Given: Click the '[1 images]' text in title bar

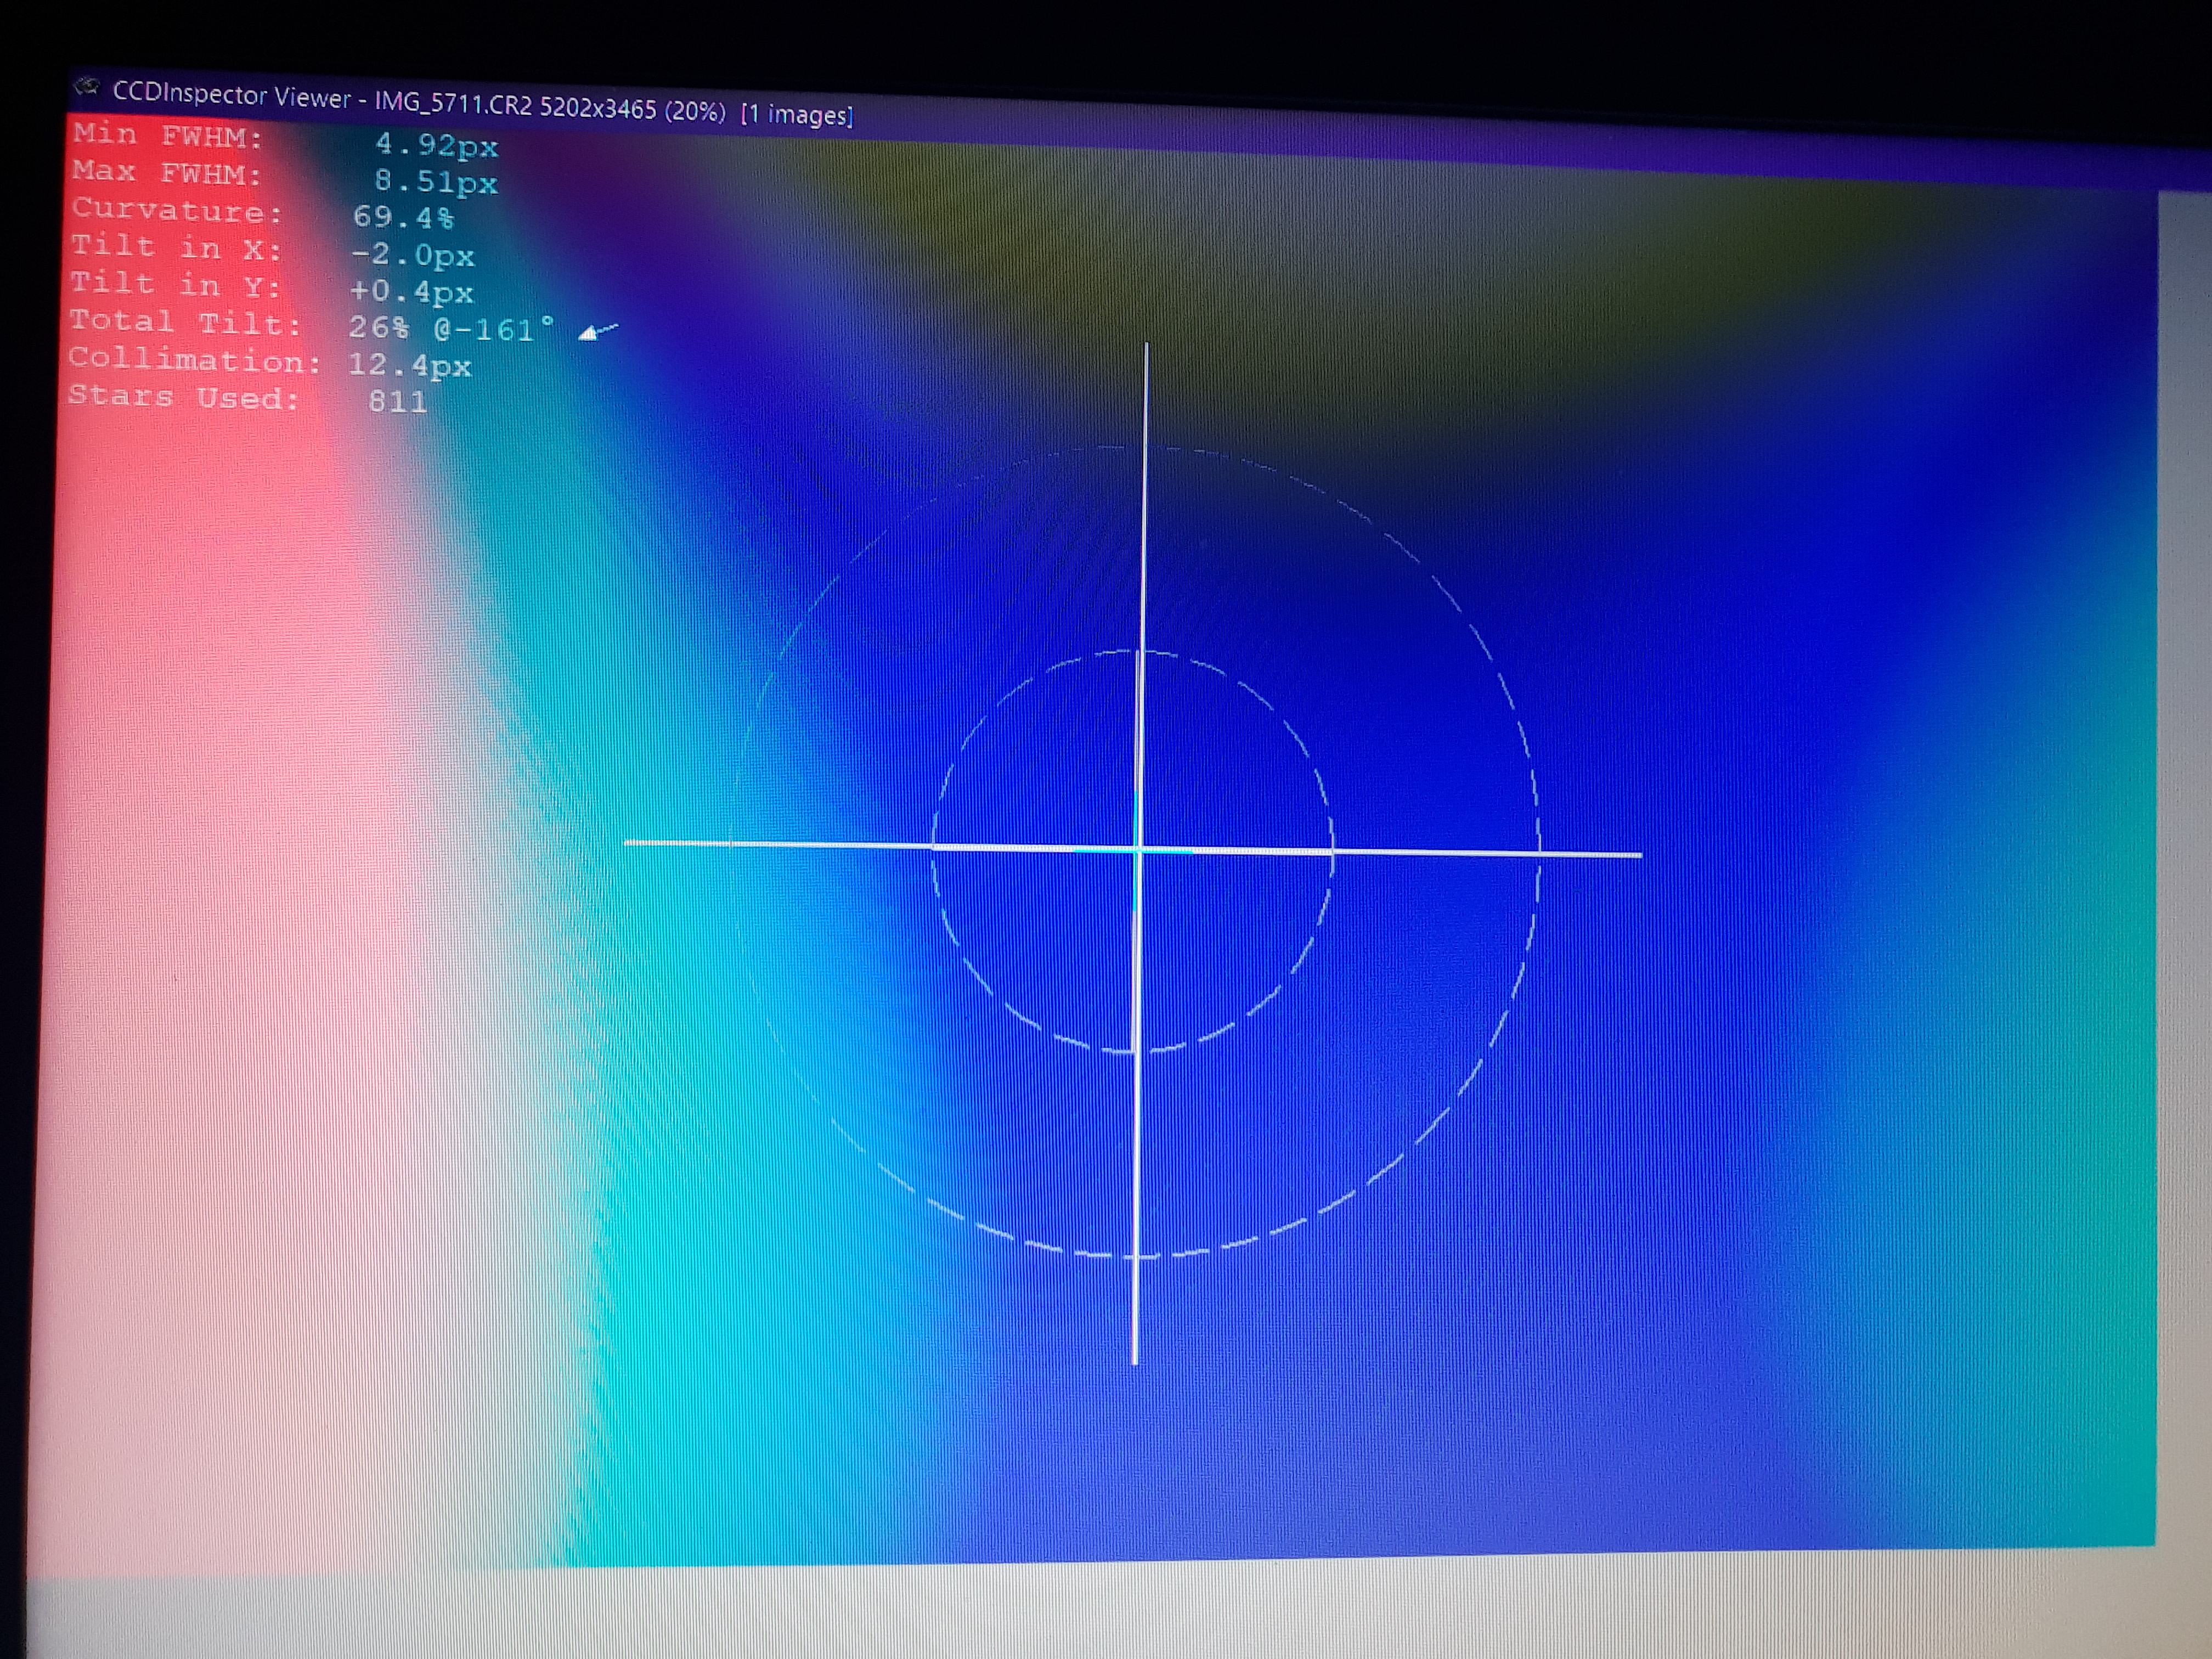Looking at the screenshot, I should (x=797, y=115).
